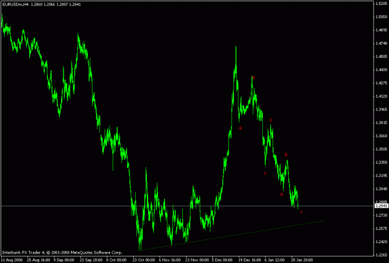Click the 25 Aug 16:00 time label
This screenshot has height=263, width=389.
38,260
